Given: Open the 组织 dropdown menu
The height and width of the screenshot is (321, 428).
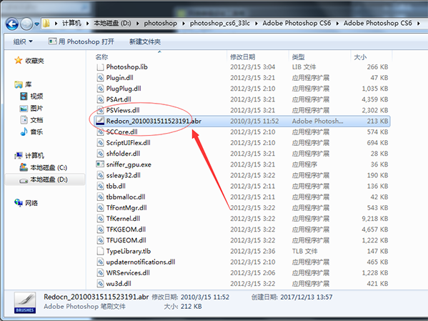Looking at the screenshot, I should tap(23, 41).
